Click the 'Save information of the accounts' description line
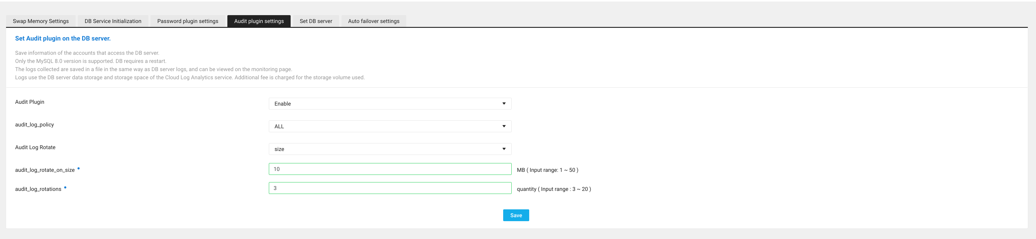 pyautogui.click(x=87, y=53)
